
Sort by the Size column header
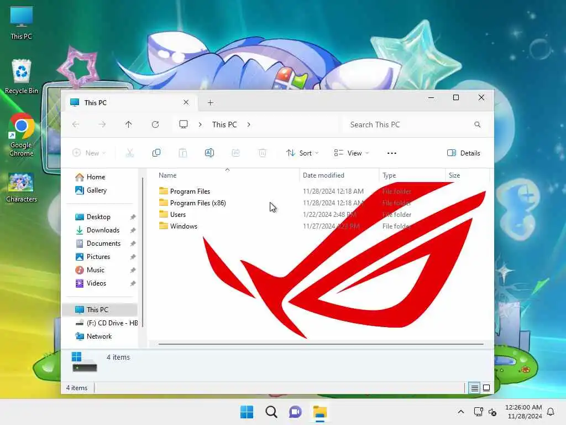(x=468, y=175)
